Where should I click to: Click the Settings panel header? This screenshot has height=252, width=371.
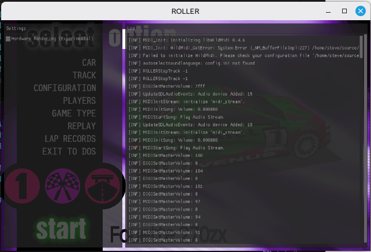pyautogui.click(x=16, y=28)
